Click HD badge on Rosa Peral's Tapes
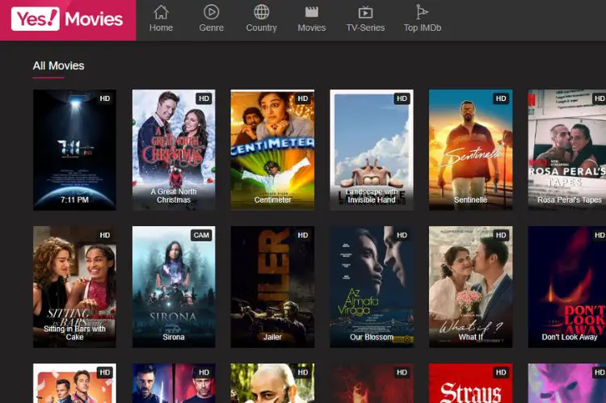Viewport: 606px width, 403px height. tap(599, 99)
